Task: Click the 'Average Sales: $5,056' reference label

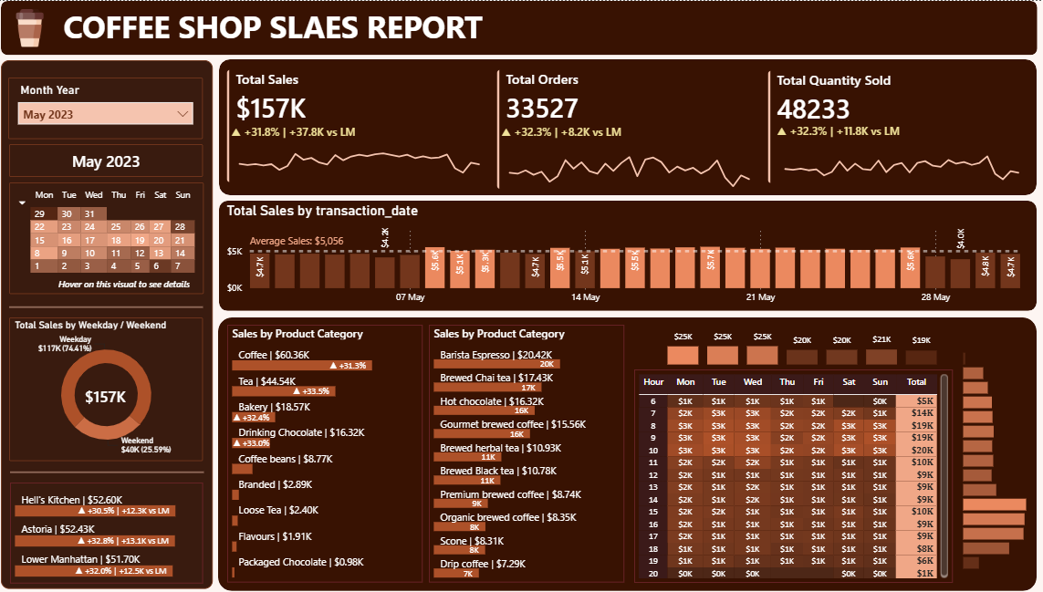Action: coord(297,241)
